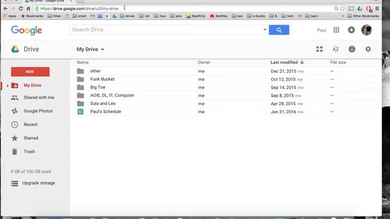Open the SpellCity bookmark
The height and width of the screenshot is (219, 390).
coord(196,16)
